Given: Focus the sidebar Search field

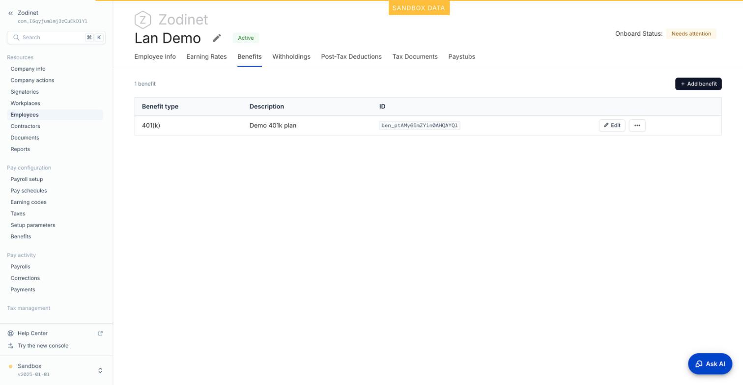Looking at the screenshot, I should tap(56, 38).
